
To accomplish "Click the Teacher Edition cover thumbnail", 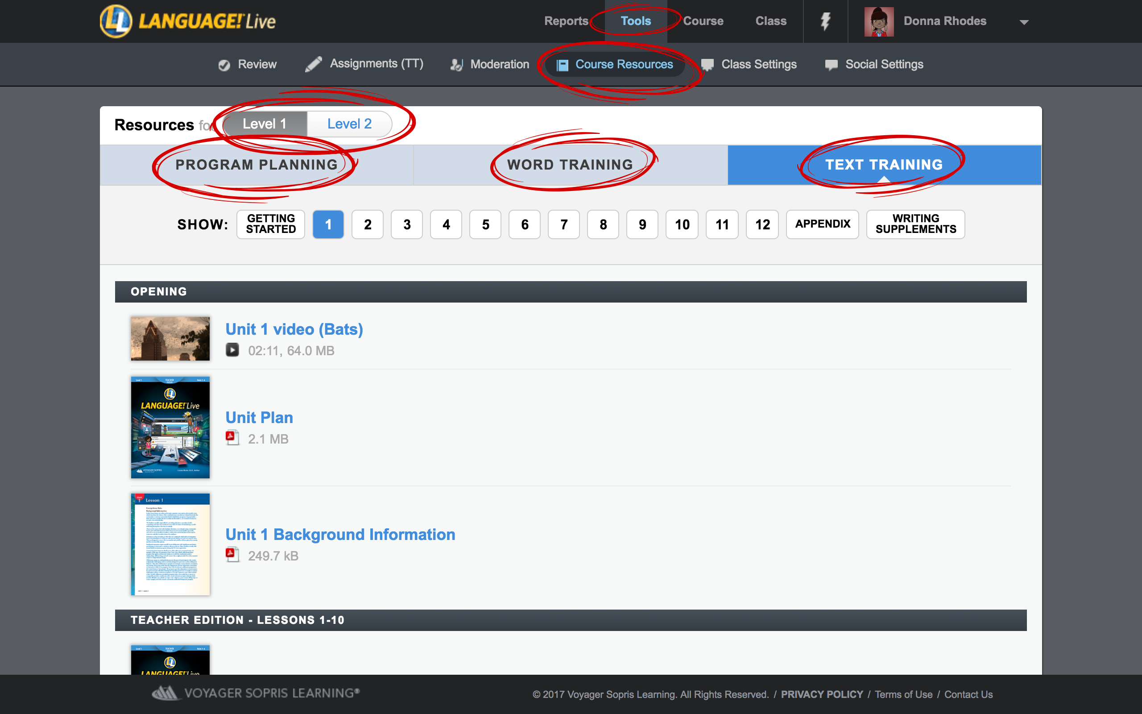I will (170, 660).
